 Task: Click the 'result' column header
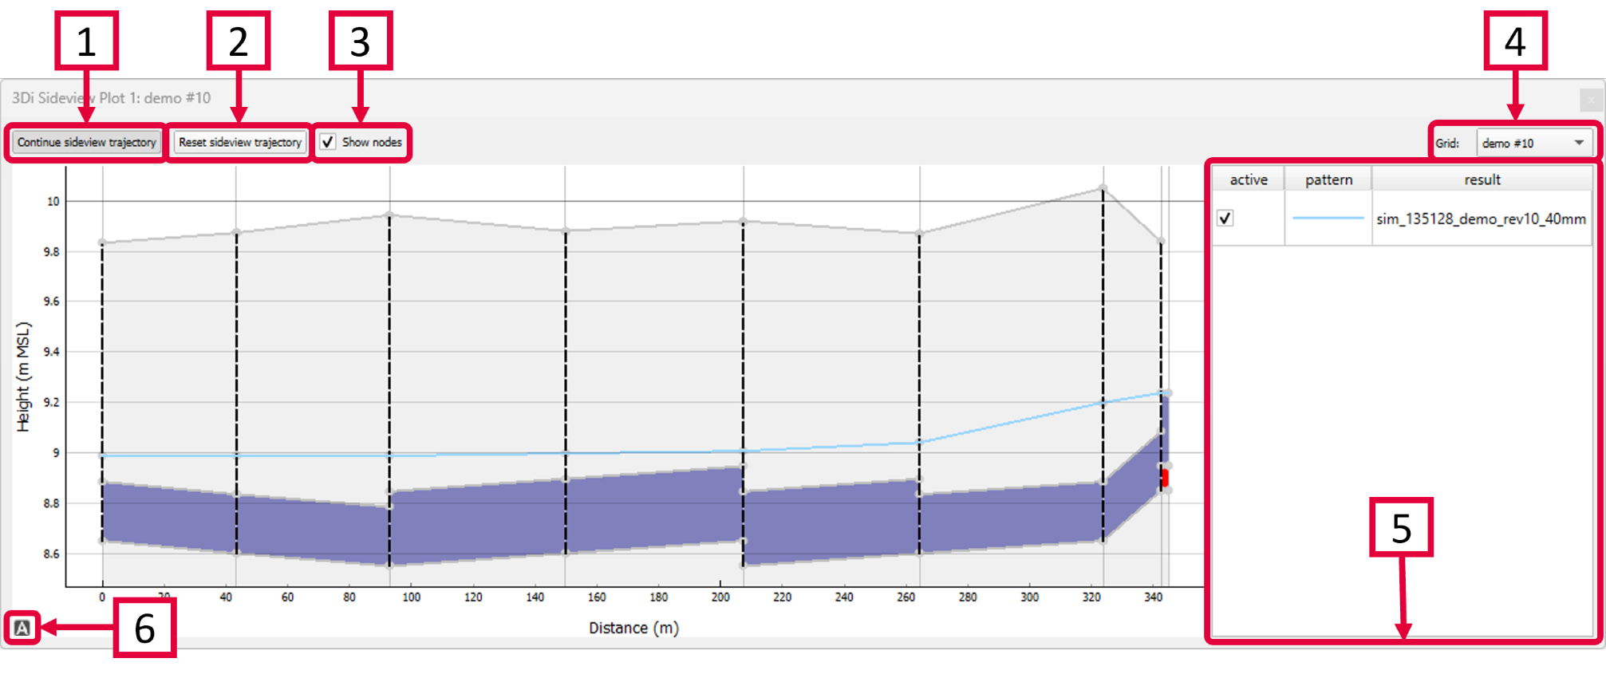click(1482, 179)
